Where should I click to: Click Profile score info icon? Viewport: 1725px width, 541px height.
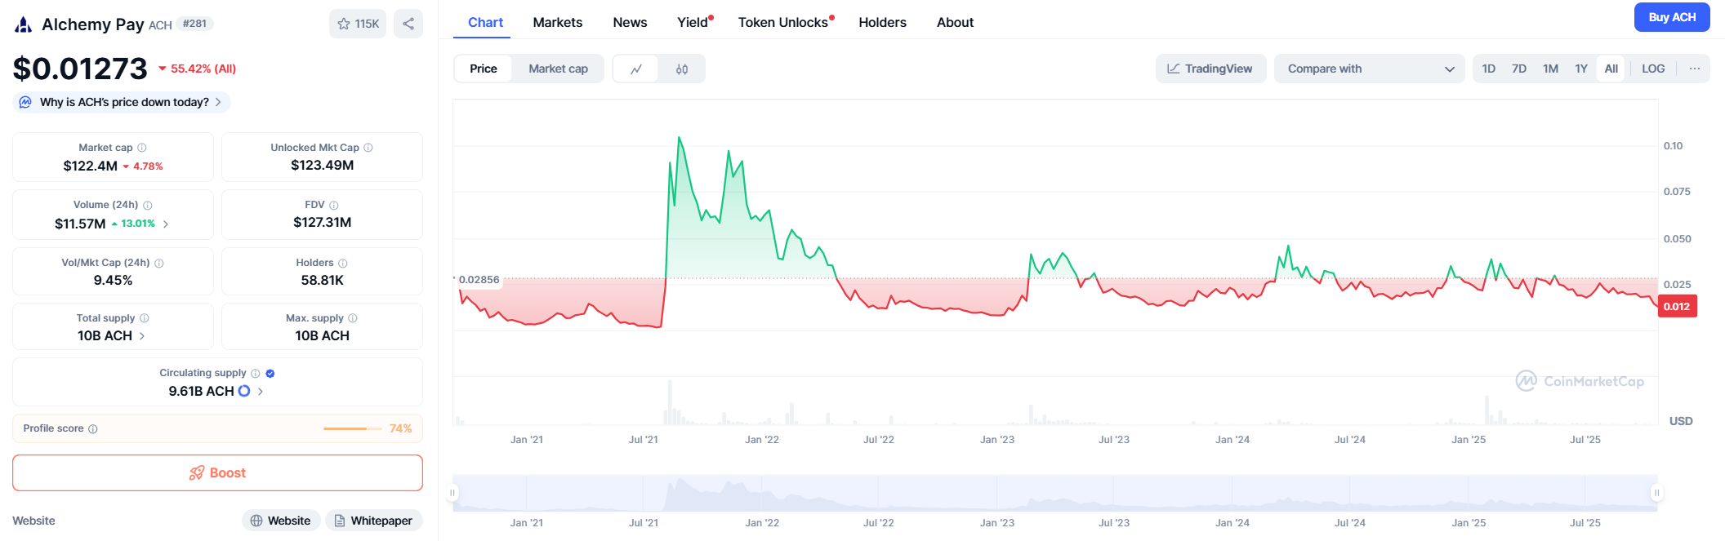[93, 429]
